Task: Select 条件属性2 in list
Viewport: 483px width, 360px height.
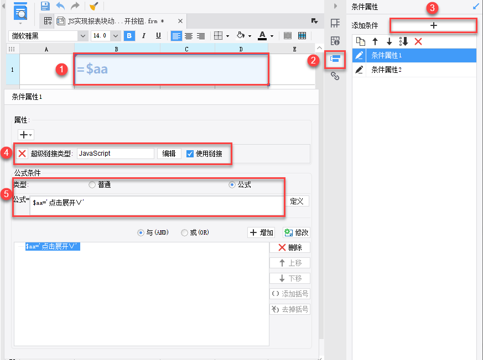Action: point(414,70)
